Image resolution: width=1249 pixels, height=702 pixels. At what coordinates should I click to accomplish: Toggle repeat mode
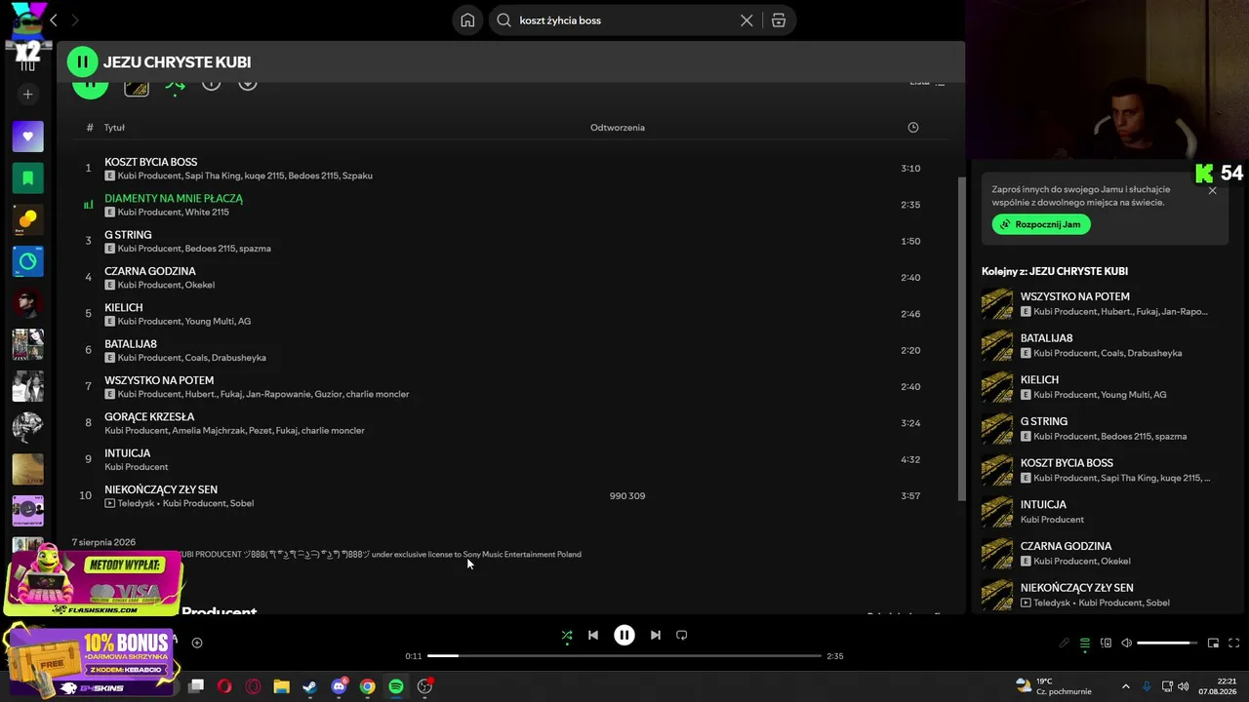(682, 635)
